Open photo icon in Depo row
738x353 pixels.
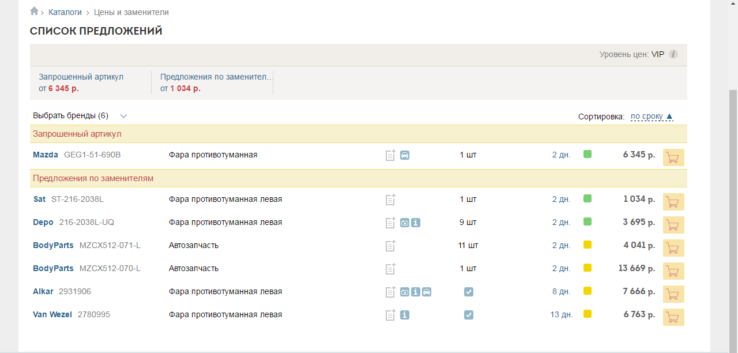point(405,223)
